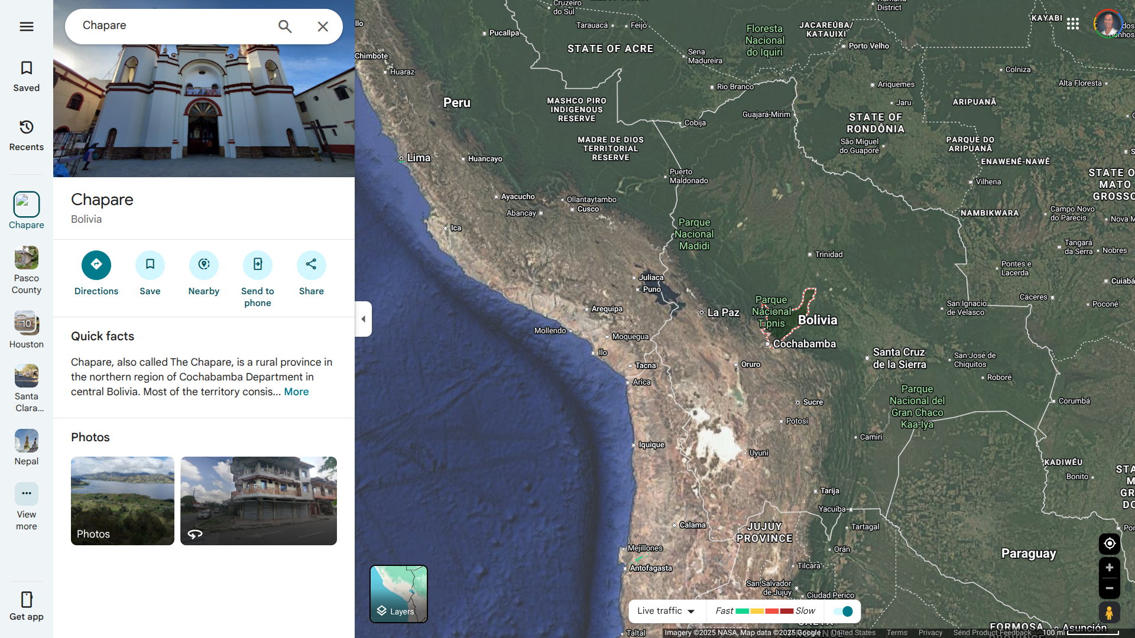Viewport: 1135px width, 638px height.
Task: Collapse the side panel with arrow
Action: click(363, 319)
